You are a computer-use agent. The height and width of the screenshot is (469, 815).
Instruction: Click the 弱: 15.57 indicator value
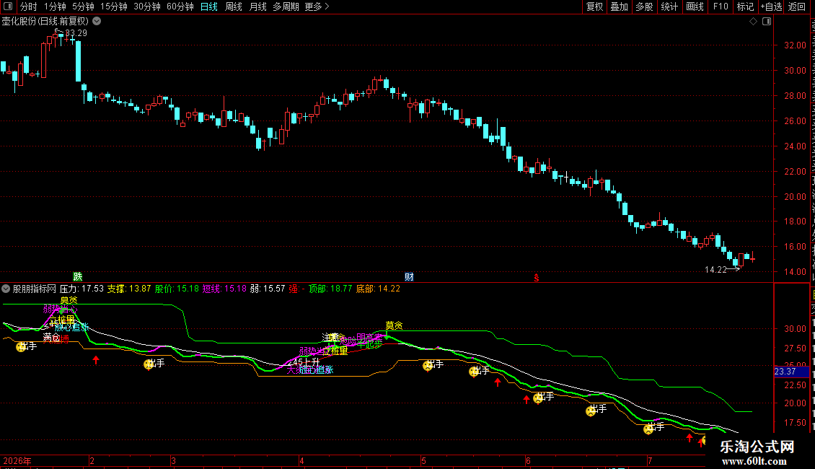tap(267, 289)
